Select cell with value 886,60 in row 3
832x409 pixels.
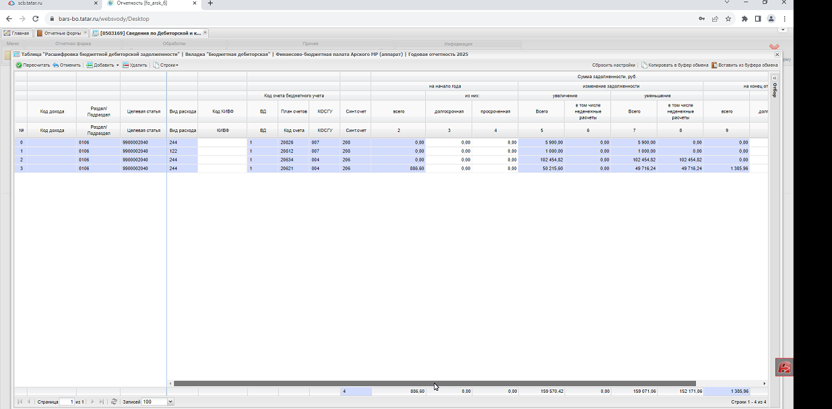point(398,168)
